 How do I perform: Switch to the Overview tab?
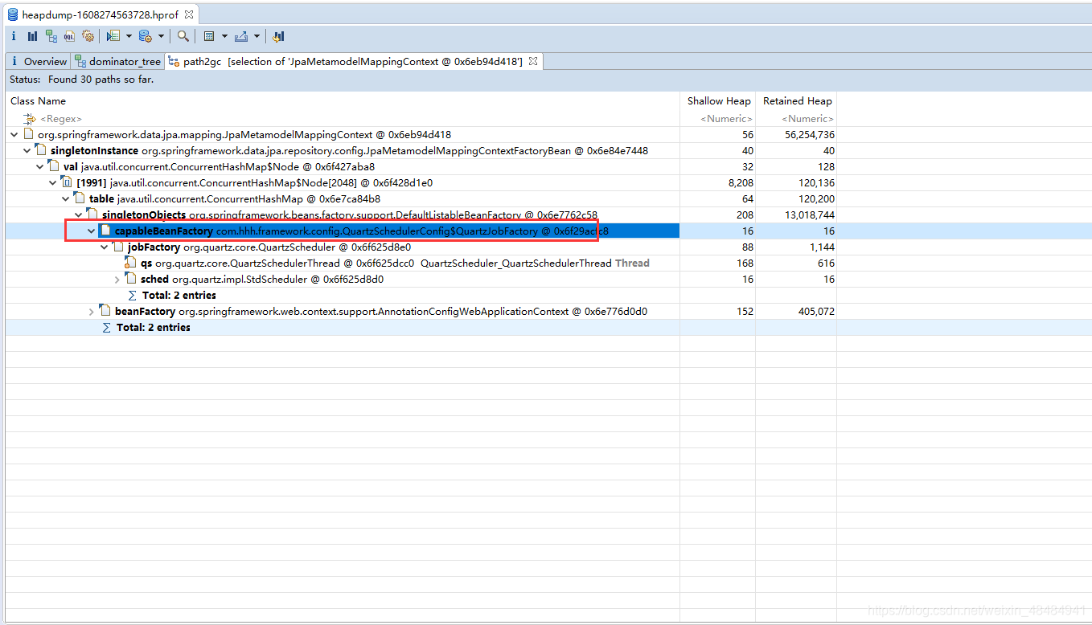click(38, 61)
